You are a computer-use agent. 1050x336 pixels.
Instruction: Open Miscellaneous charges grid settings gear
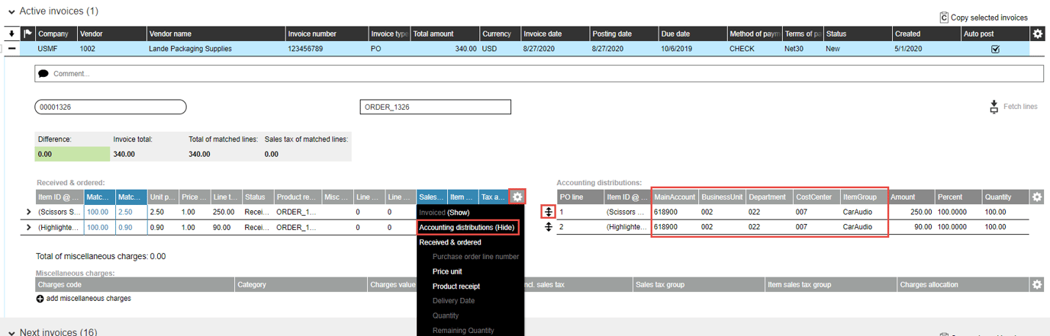[x=1037, y=285]
